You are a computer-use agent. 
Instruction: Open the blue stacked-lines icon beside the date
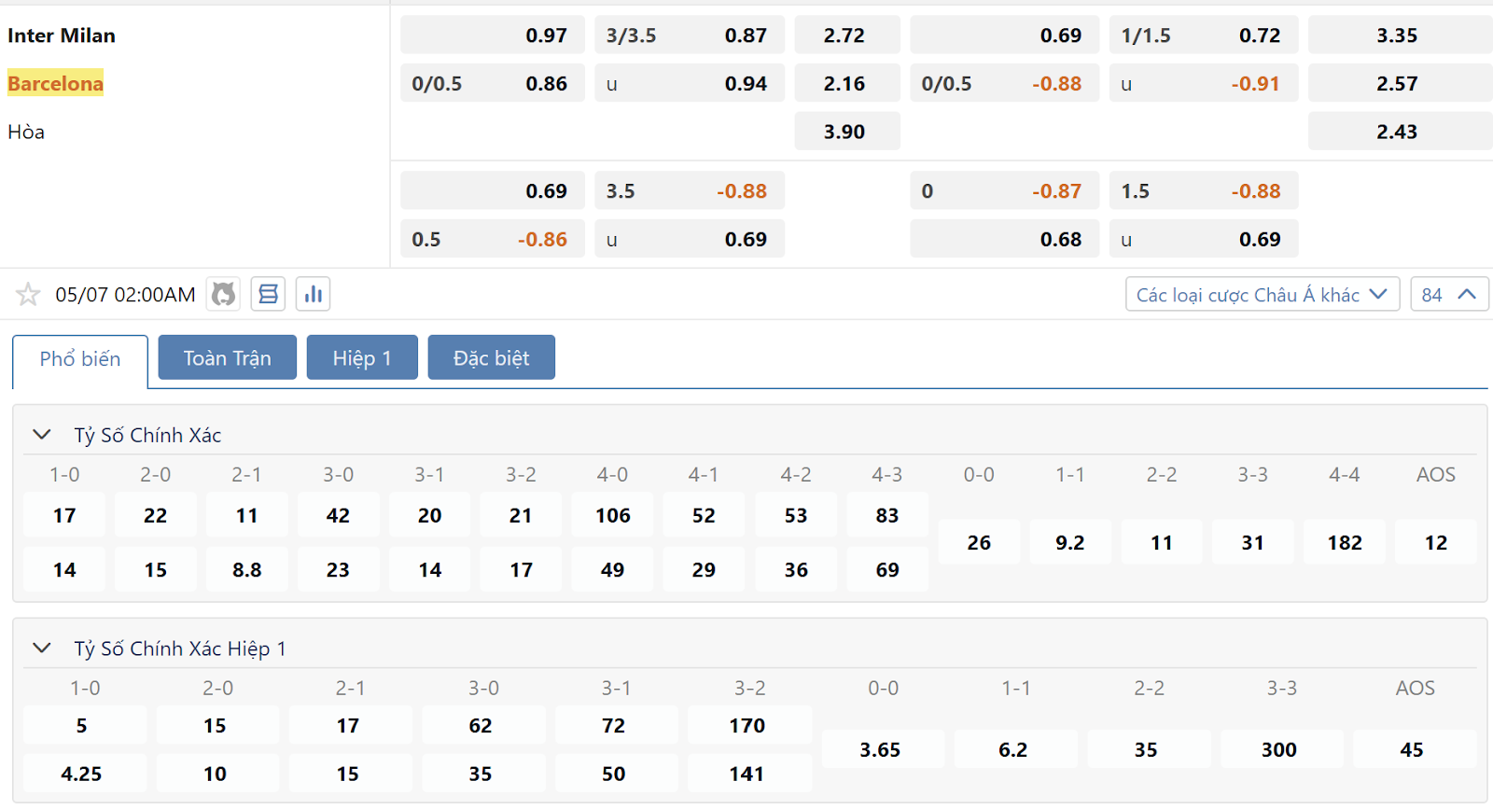point(268,294)
